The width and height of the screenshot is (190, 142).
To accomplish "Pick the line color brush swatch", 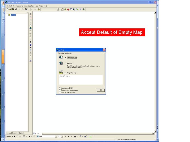I will click(85, 136).
